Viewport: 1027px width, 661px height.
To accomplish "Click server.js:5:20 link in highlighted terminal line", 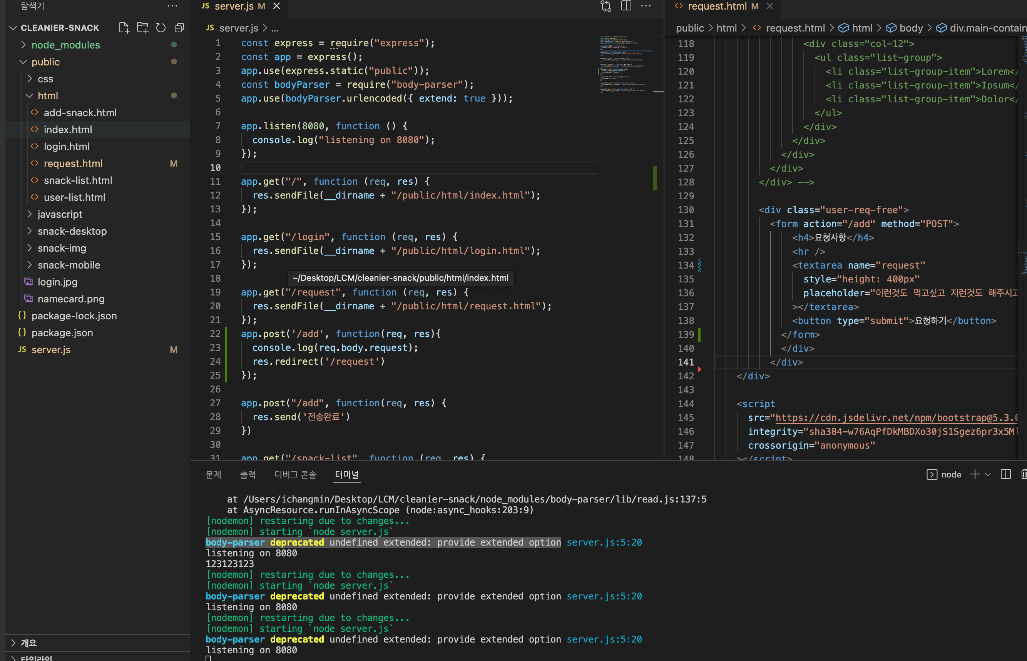I will (604, 542).
